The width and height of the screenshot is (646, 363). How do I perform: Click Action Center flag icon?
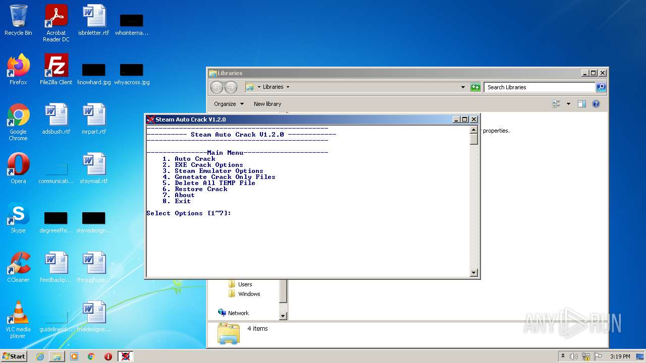598,356
